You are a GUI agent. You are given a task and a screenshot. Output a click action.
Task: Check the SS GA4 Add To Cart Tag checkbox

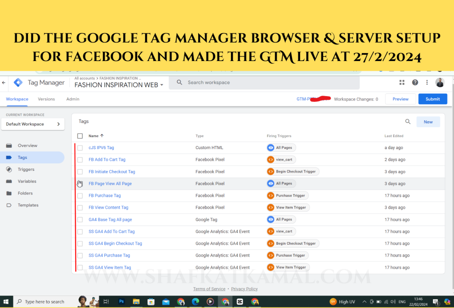(80, 232)
